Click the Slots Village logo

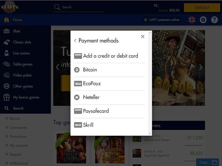coord(9,7)
